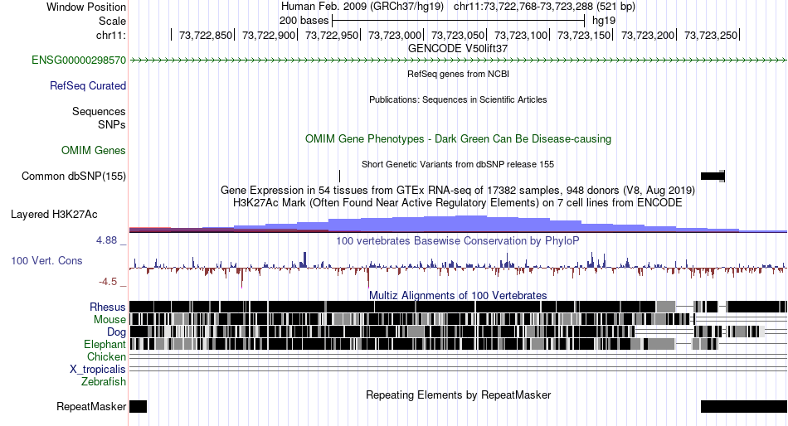Click the 100 Vert. Cons label
Screen dimensions: 788x426
pos(46,261)
